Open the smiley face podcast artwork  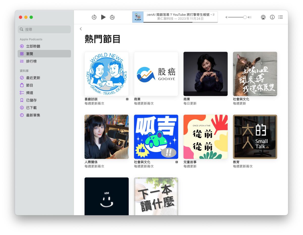pos(107,196)
